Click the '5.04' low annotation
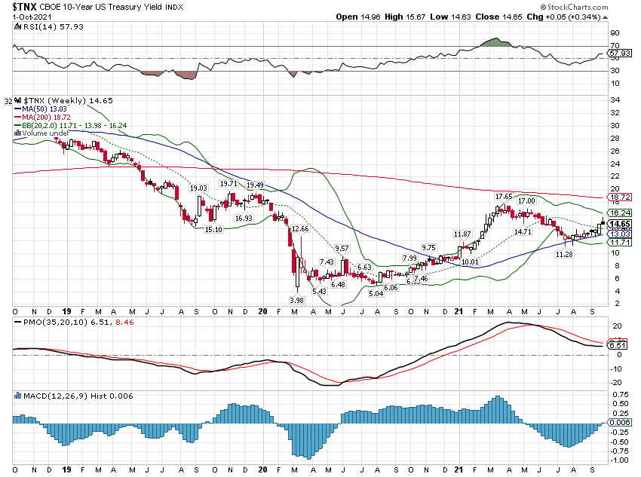The image size is (641, 477). [376, 294]
